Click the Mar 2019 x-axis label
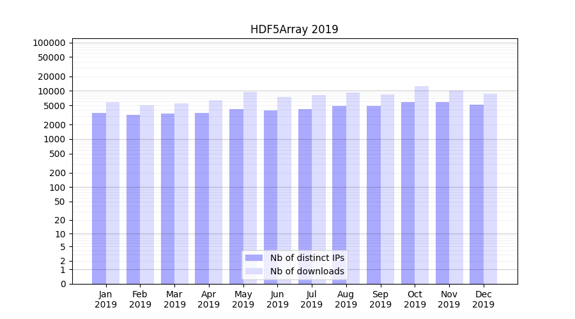575x319 pixels. (174, 299)
